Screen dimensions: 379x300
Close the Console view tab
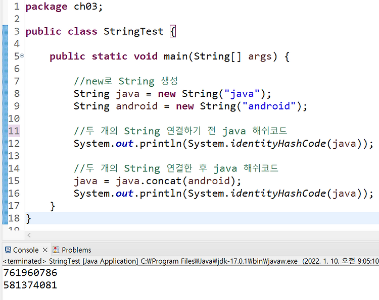pyautogui.click(x=45, y=250)
